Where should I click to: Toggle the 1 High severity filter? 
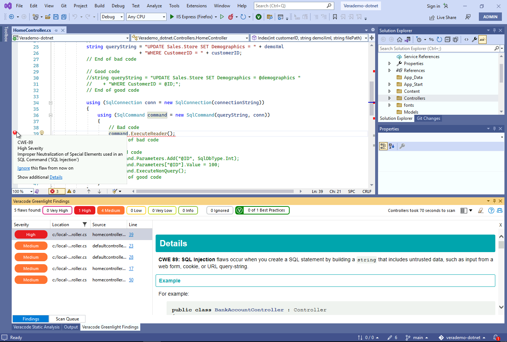pyautogui.click(x=85, y=210)
